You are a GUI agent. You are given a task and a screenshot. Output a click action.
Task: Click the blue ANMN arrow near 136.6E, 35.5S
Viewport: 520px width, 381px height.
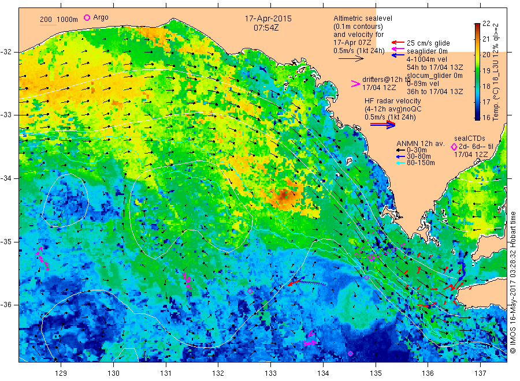(462, 272)
